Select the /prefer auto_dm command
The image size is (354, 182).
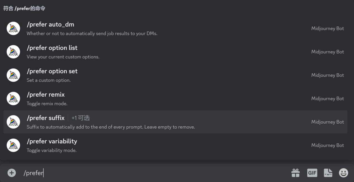point(51,25)
